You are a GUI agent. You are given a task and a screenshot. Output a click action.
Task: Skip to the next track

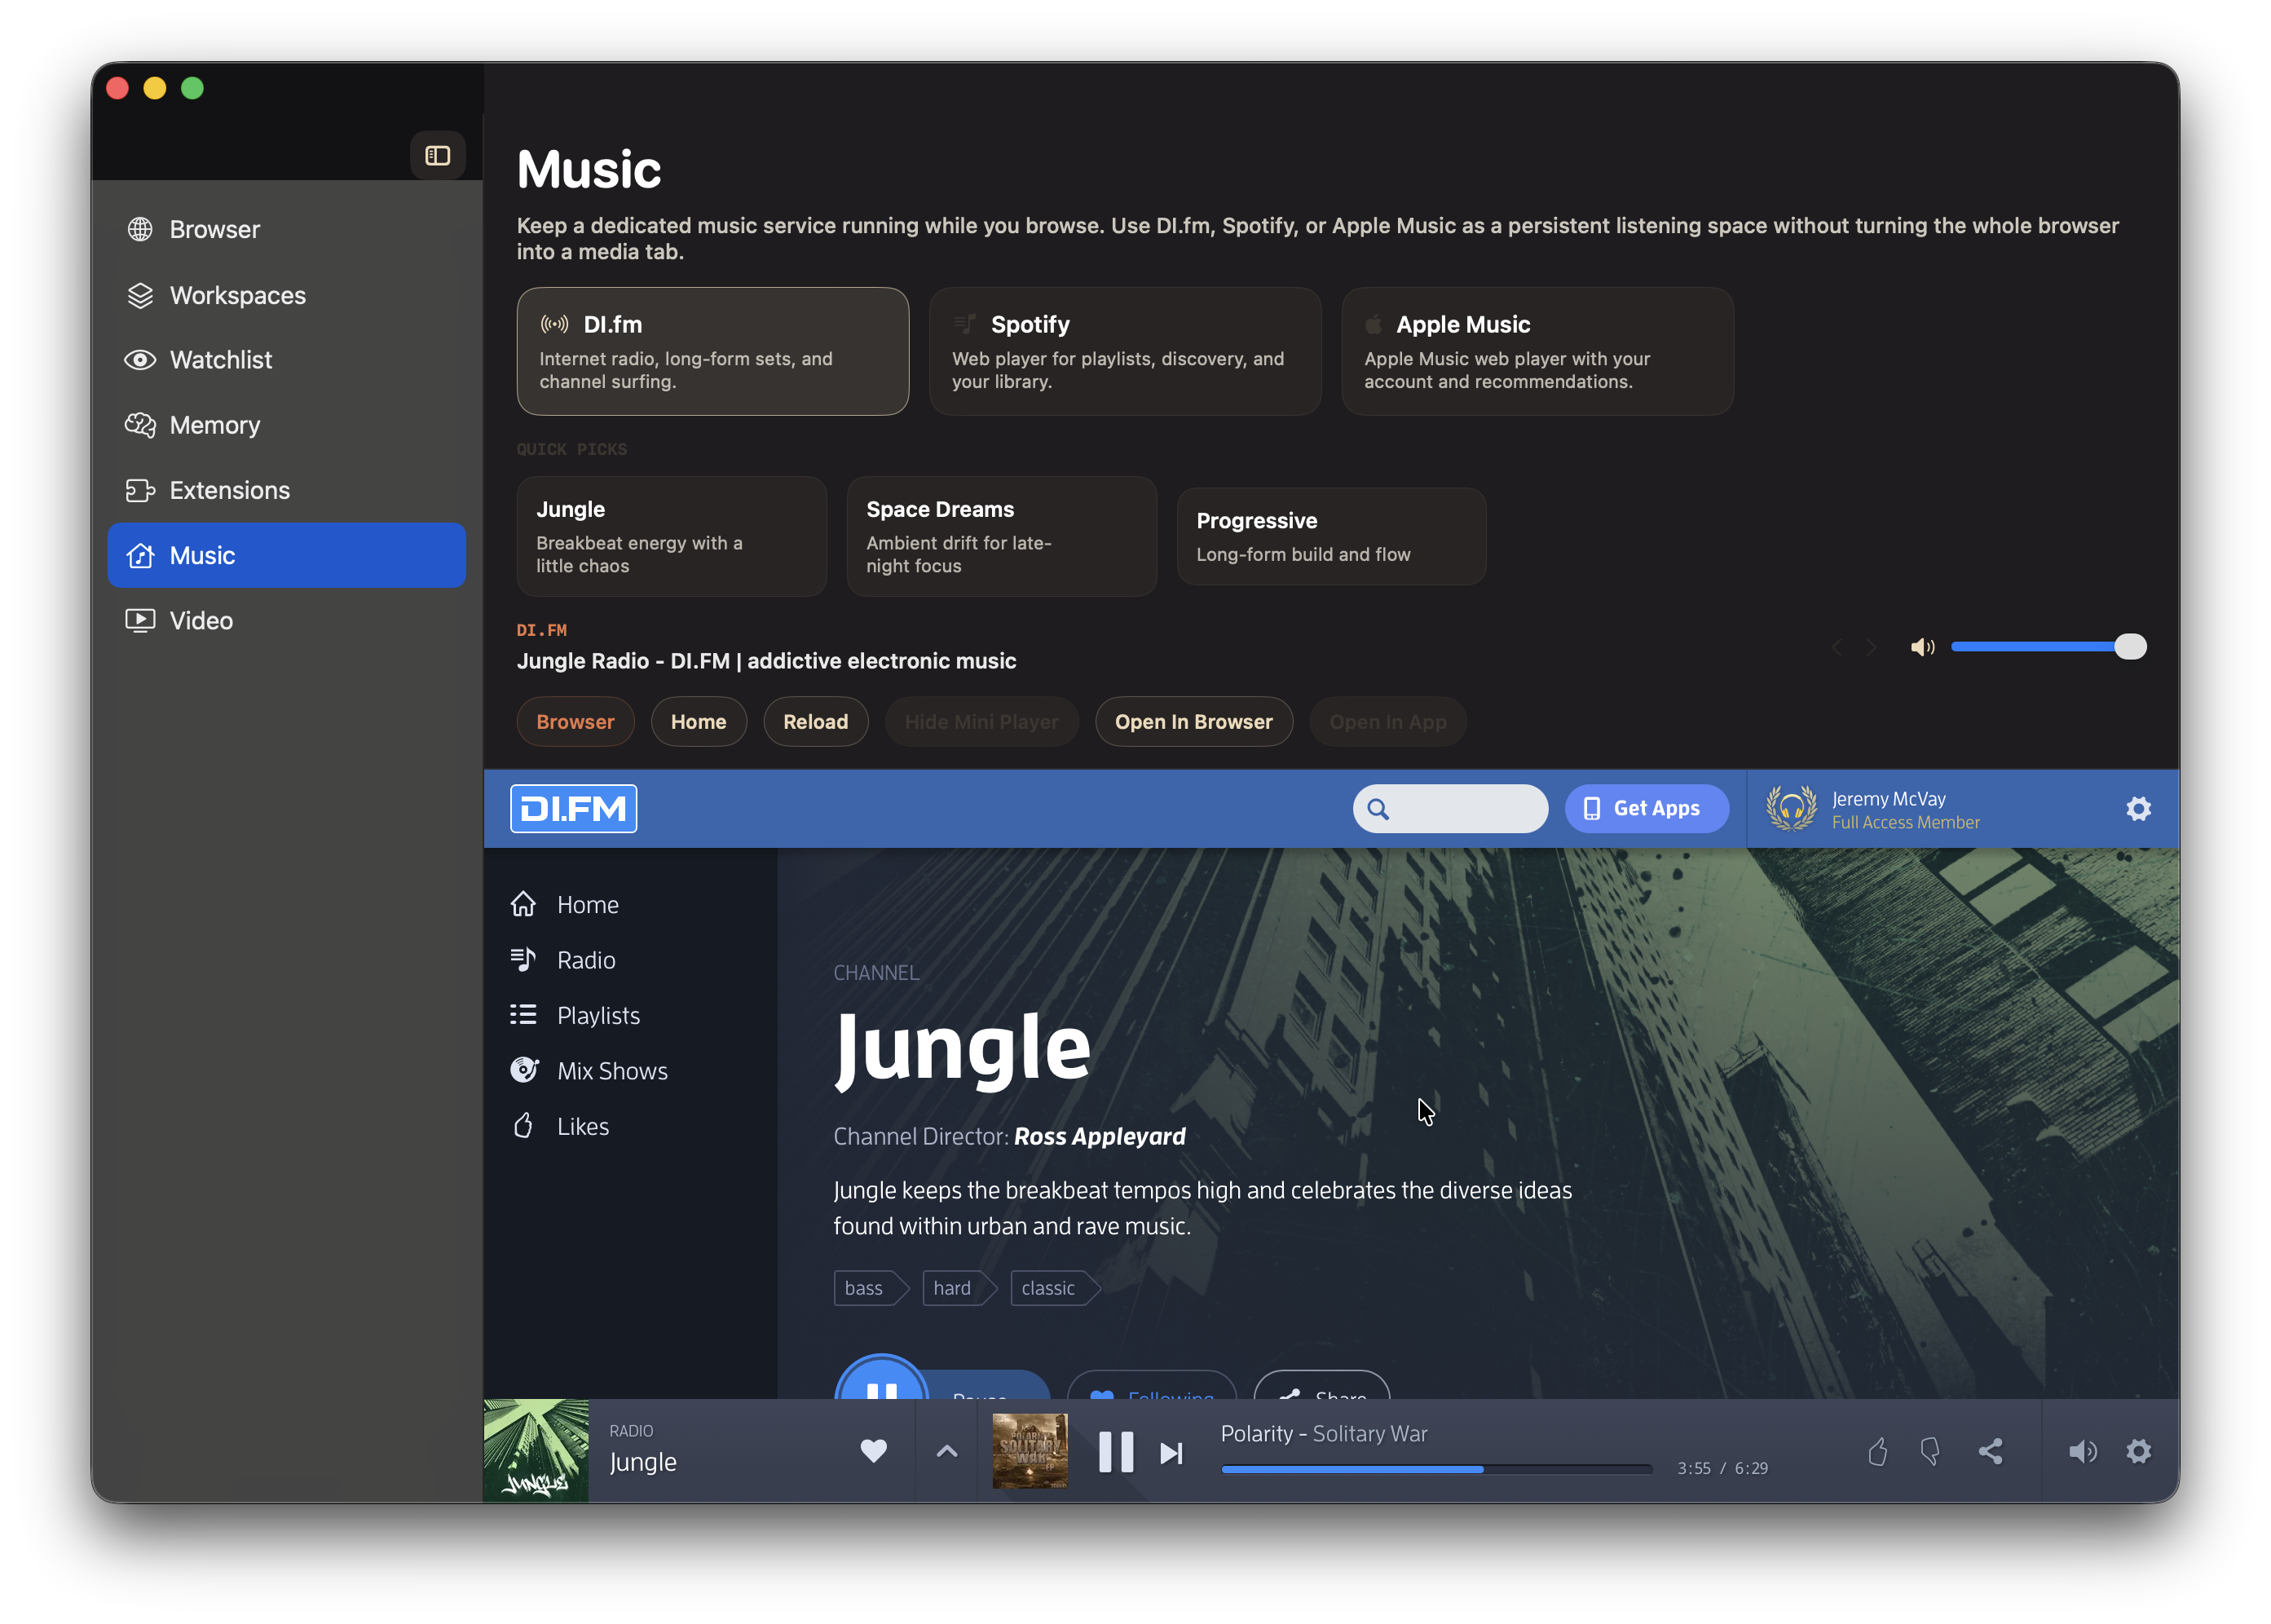click(x=1171, y=1452)
